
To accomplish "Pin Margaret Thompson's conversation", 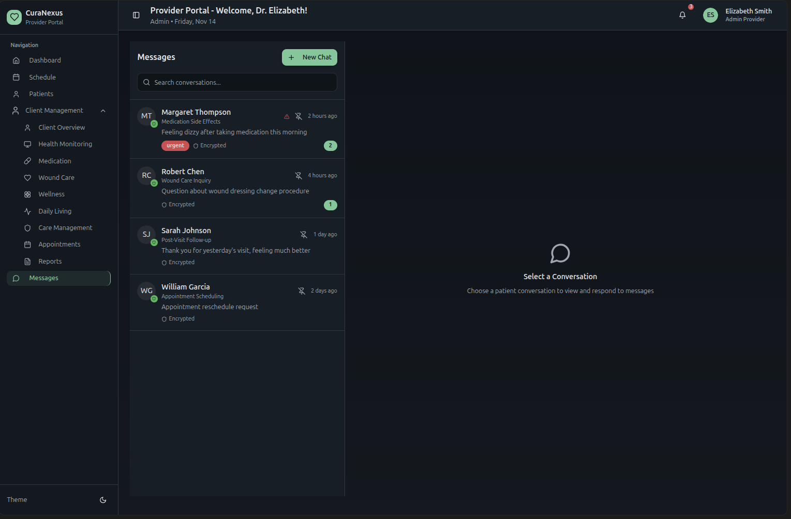I will tap(299, 116).
